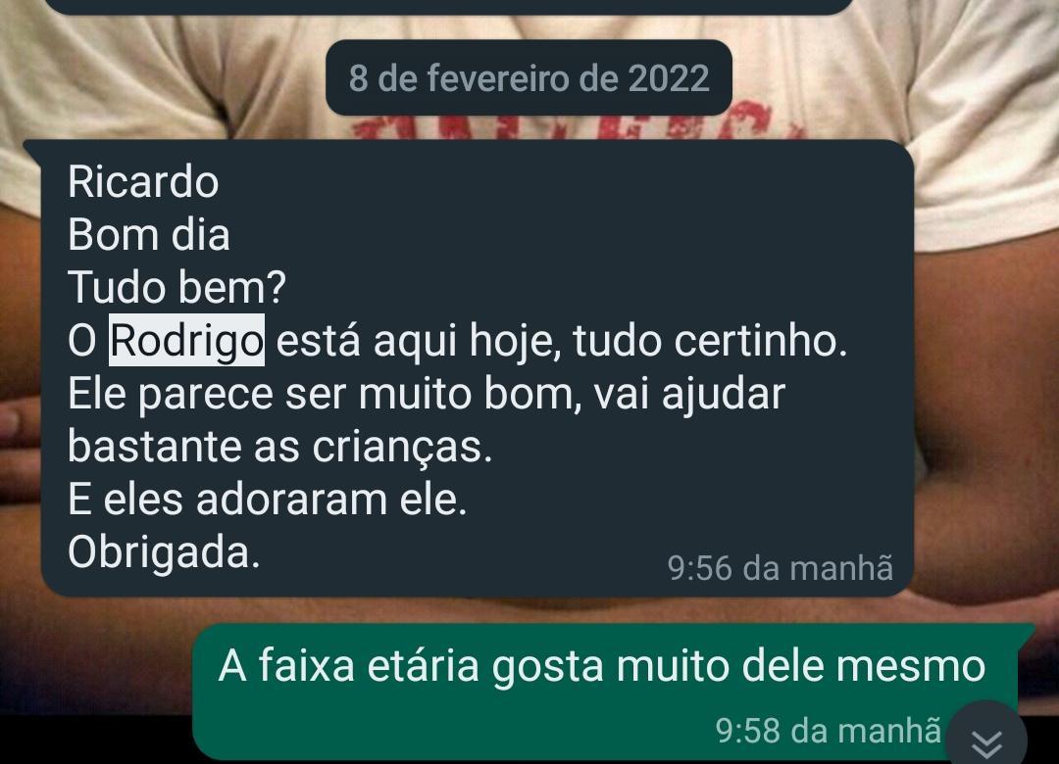This screenshot has height=764, width=1059.
Task: Click the name Ricardo in the message
Action: 143,181
